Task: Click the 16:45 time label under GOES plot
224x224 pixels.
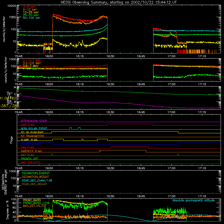Action: (x=141, y=112)
